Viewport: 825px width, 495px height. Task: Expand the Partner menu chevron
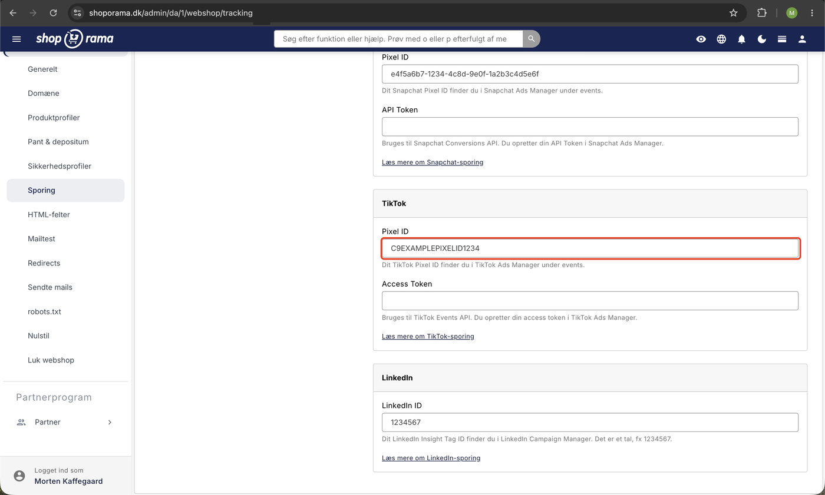(x=110, y=422)
